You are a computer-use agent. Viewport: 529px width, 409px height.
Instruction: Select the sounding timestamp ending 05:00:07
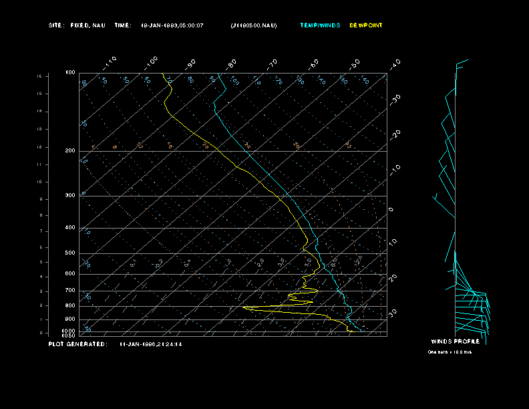coord(172,25)
